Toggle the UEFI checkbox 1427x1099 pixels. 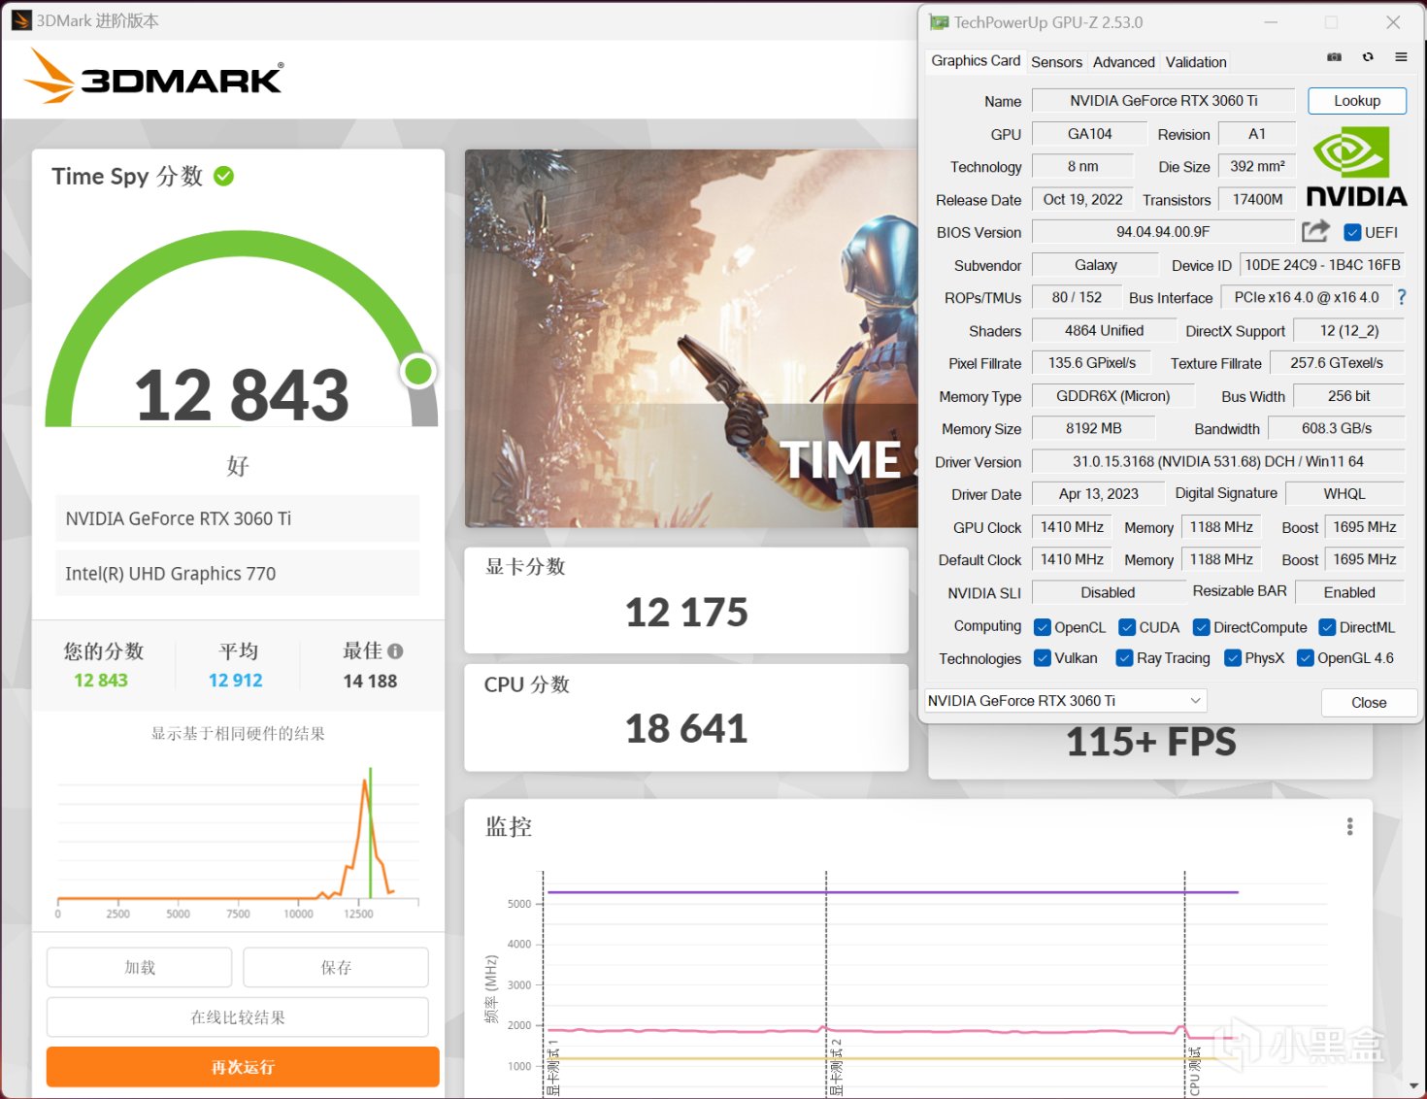pyautogui.click(x=1352, y=232)
